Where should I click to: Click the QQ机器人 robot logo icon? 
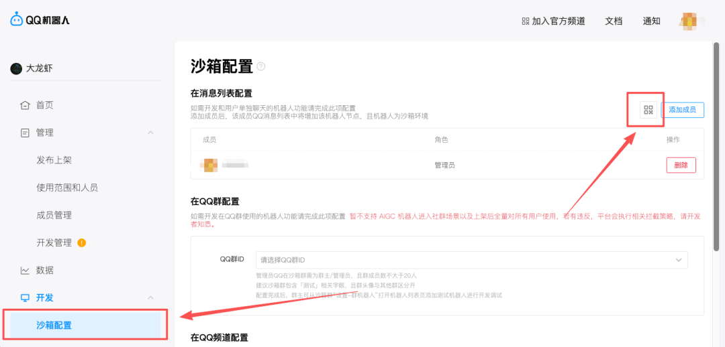point(17,19)
